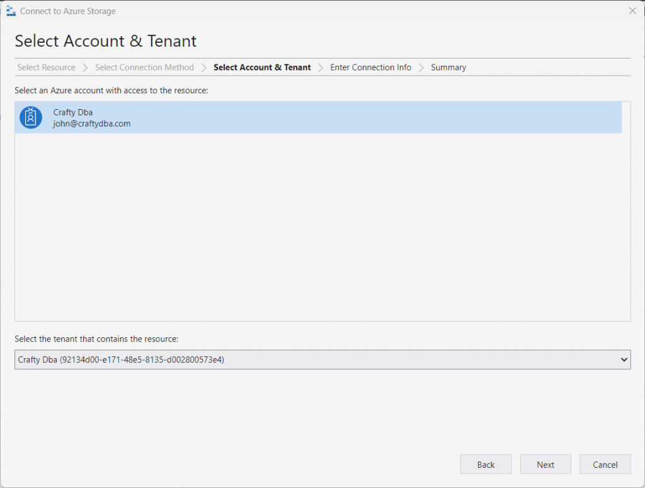Image resolution: width=645 pixels, height=488 pixels.
Task: Cancel the connection dialog
Action: pos(605,465)
